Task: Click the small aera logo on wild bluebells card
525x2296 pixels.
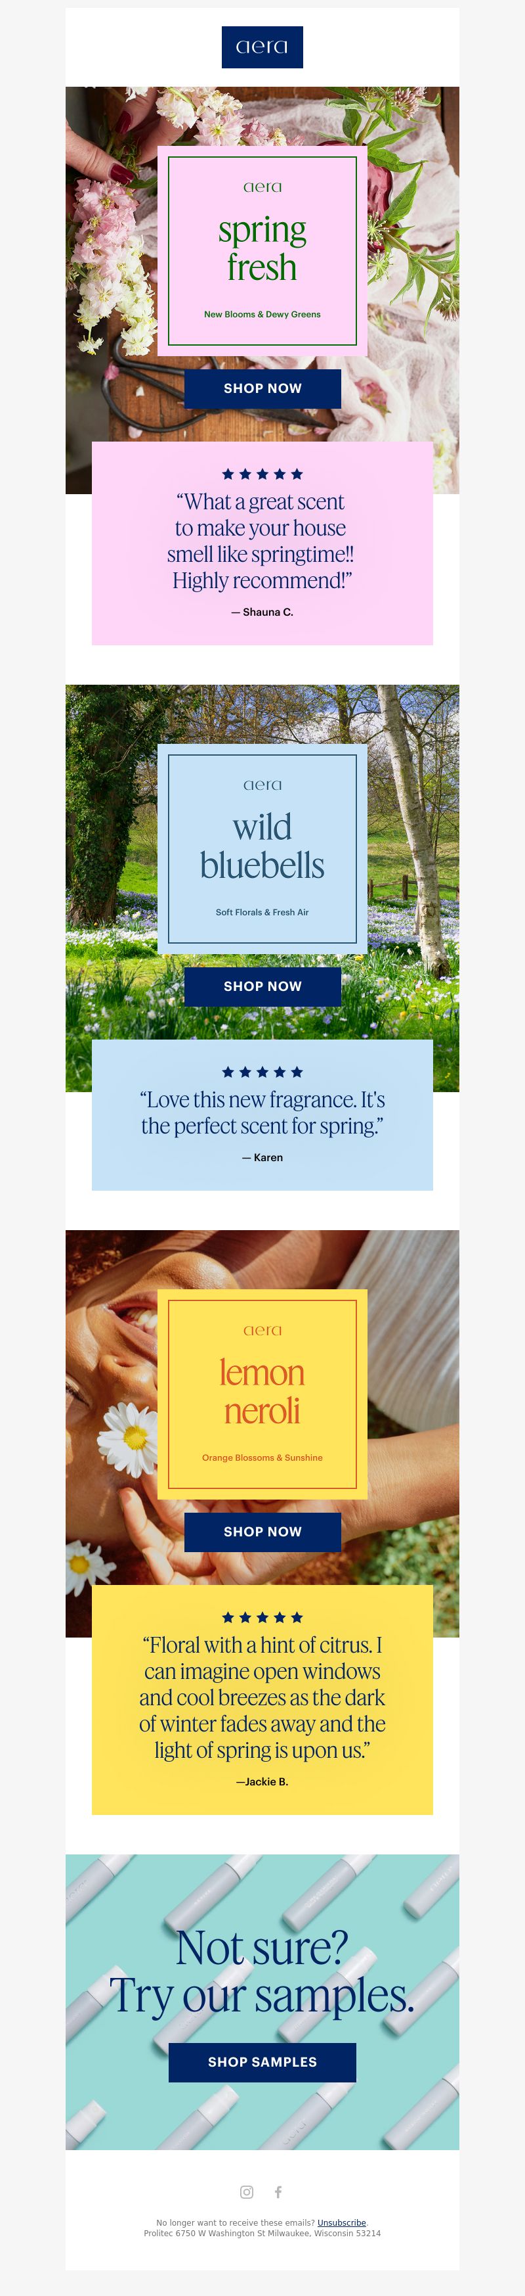Action: (x=262, y=785)
